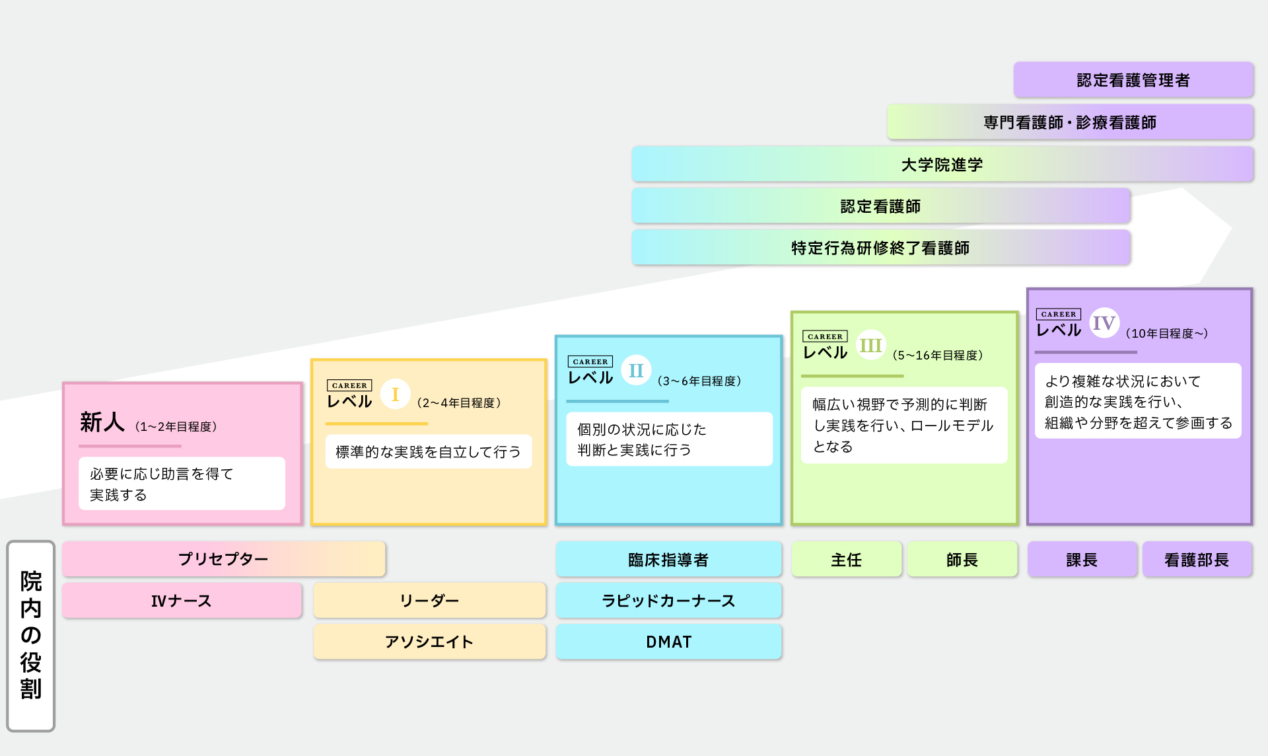Select the 専門看護師・診療看護師 bar
The image size is (1268, 756).
coord(1070,122)
